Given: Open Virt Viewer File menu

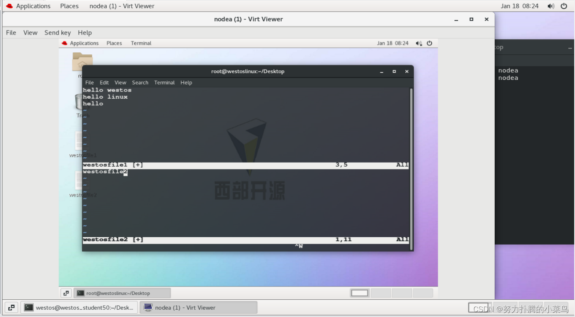Looking at the screenshot, I should coord(11,33).
